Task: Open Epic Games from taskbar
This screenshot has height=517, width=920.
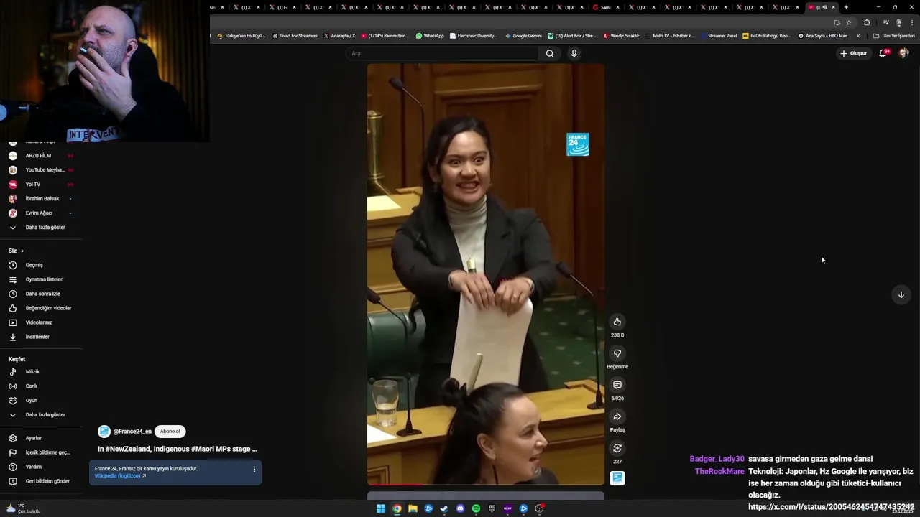Action: point(492,508)
